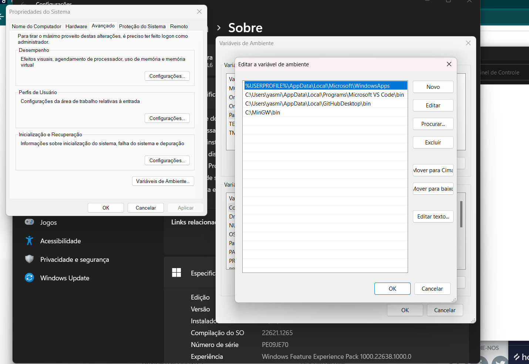Click the breadcrumb chevron before Sobre

pyautogui.click(x=219, y=28)
